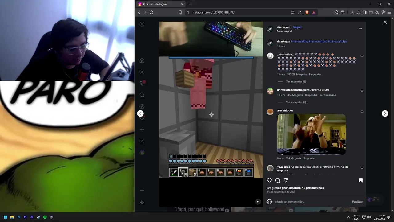Viewport: 394px width, 222px height.
Task: Click Seguir to follow daarkeyxz
Action: click(x=297, y=27)
